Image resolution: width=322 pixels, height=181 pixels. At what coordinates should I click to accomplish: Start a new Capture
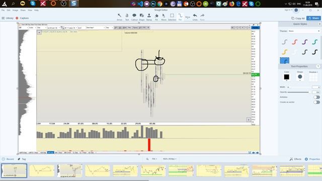coord(22,18)
